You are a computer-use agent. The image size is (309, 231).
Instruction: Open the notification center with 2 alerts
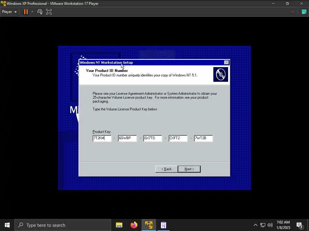(x=300, y=225)
